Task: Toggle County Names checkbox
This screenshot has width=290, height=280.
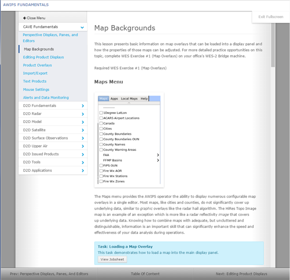Action: pos(101,145)
